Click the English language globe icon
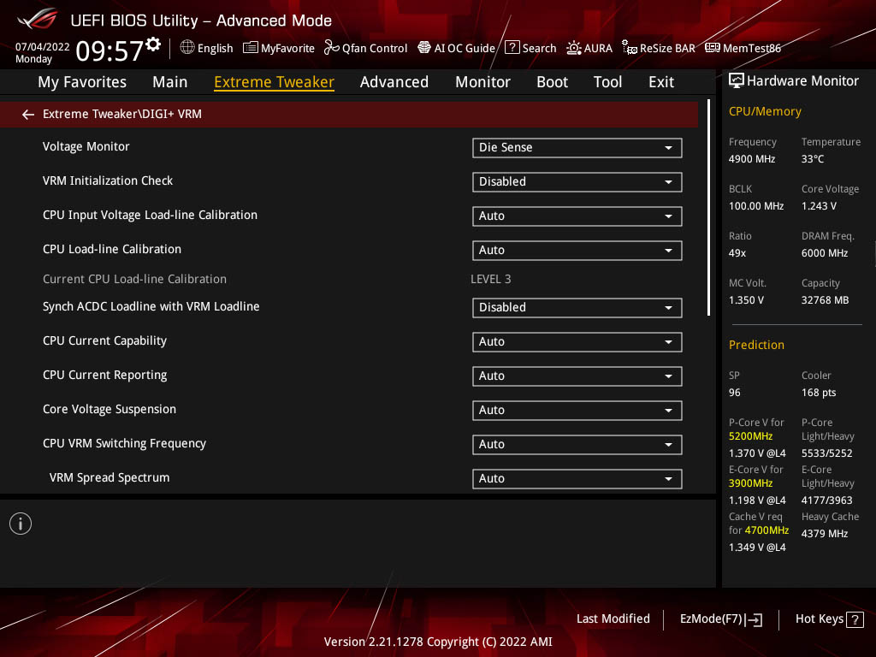The height and width of the screenshot is (657, 876). tap(187, 48)
